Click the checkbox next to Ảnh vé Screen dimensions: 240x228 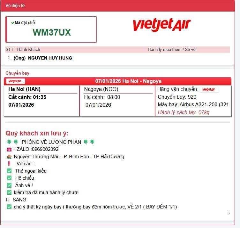pyautogui.click(x=9, y=185)
